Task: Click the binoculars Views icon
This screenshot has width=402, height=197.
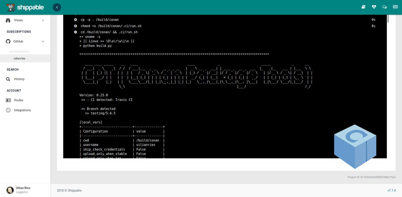Action: coord(8,20)
